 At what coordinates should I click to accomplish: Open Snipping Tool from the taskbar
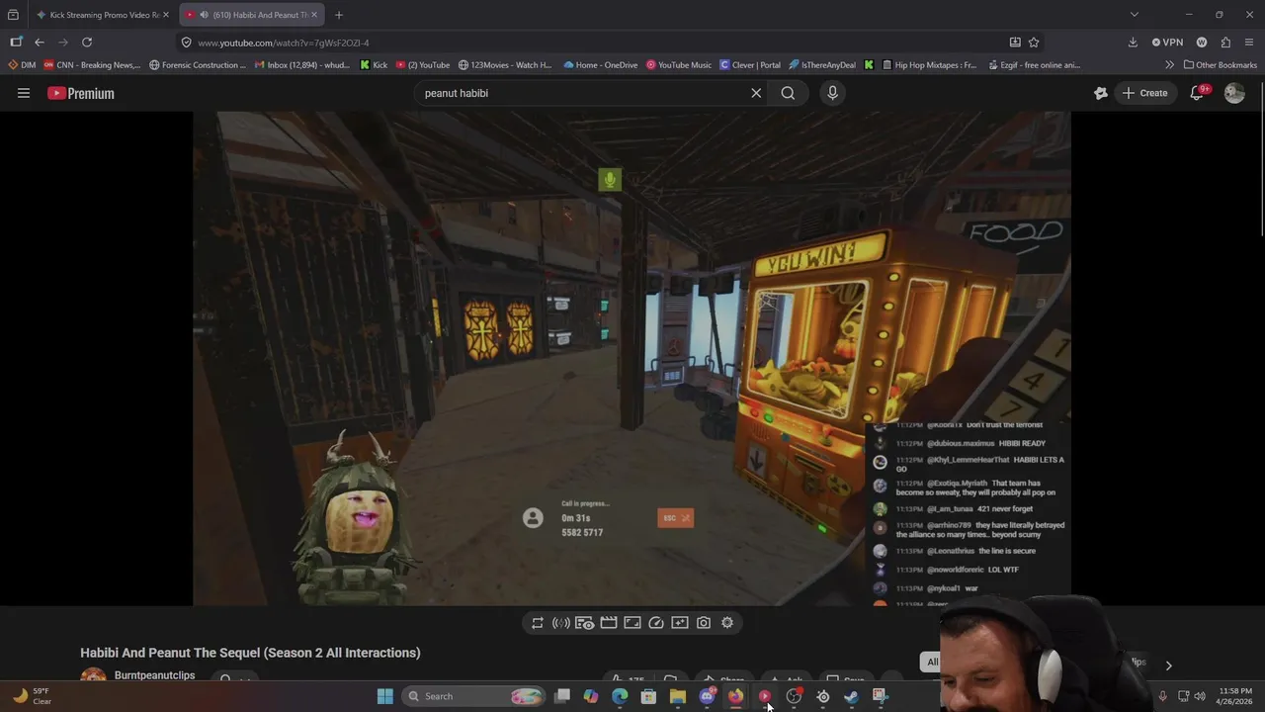tap(880, 696)
